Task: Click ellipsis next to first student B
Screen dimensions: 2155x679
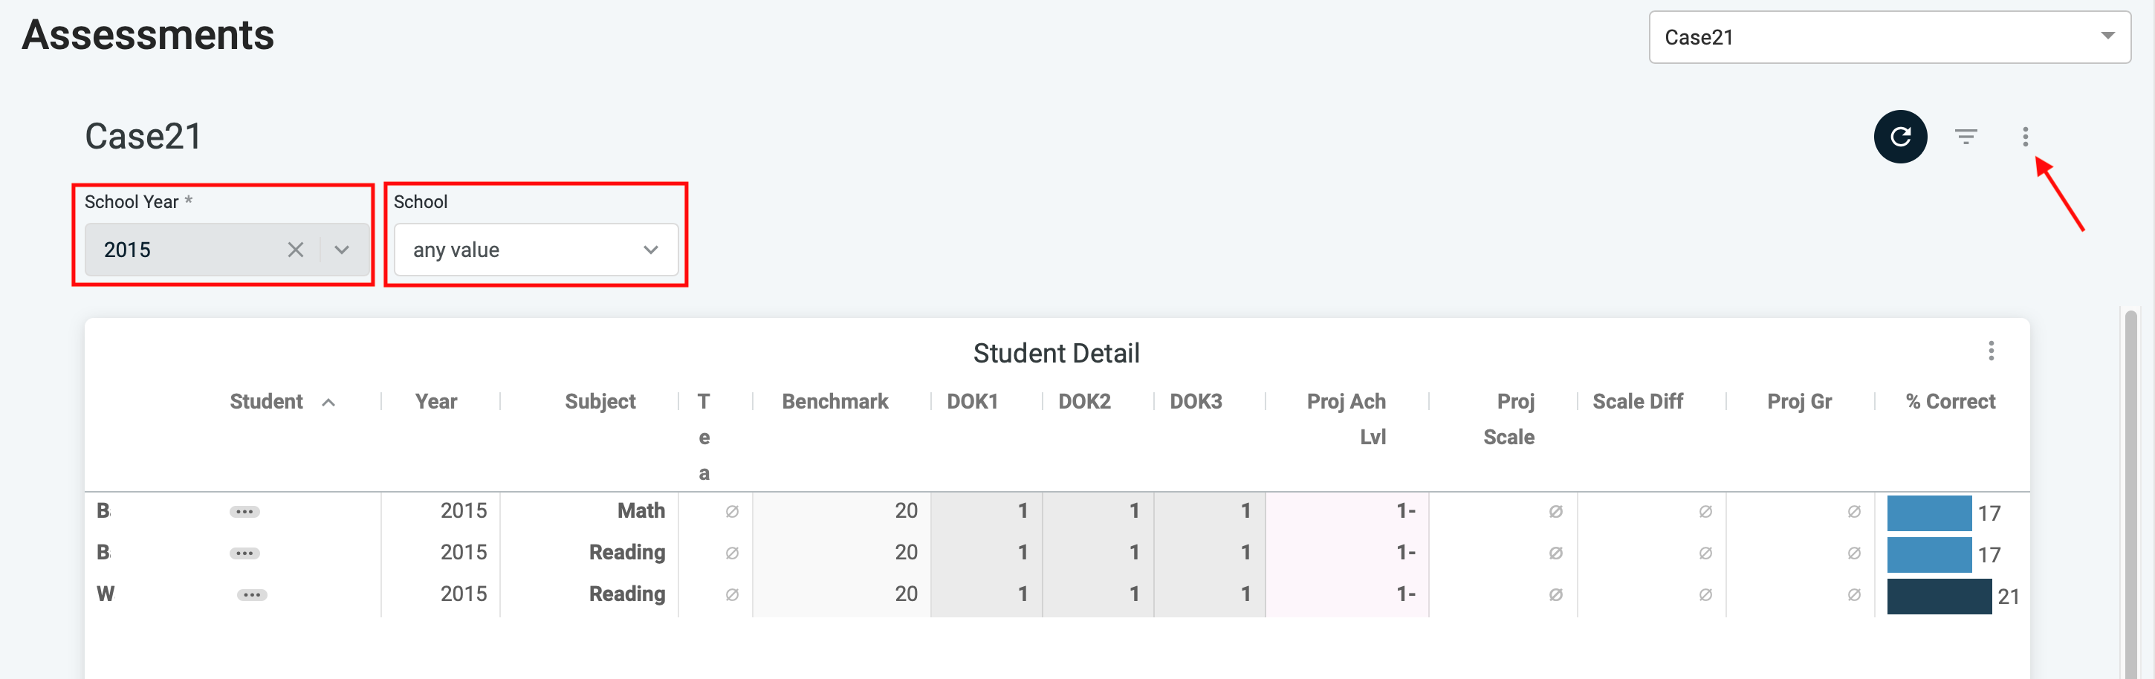Action: tap(244, 512)
